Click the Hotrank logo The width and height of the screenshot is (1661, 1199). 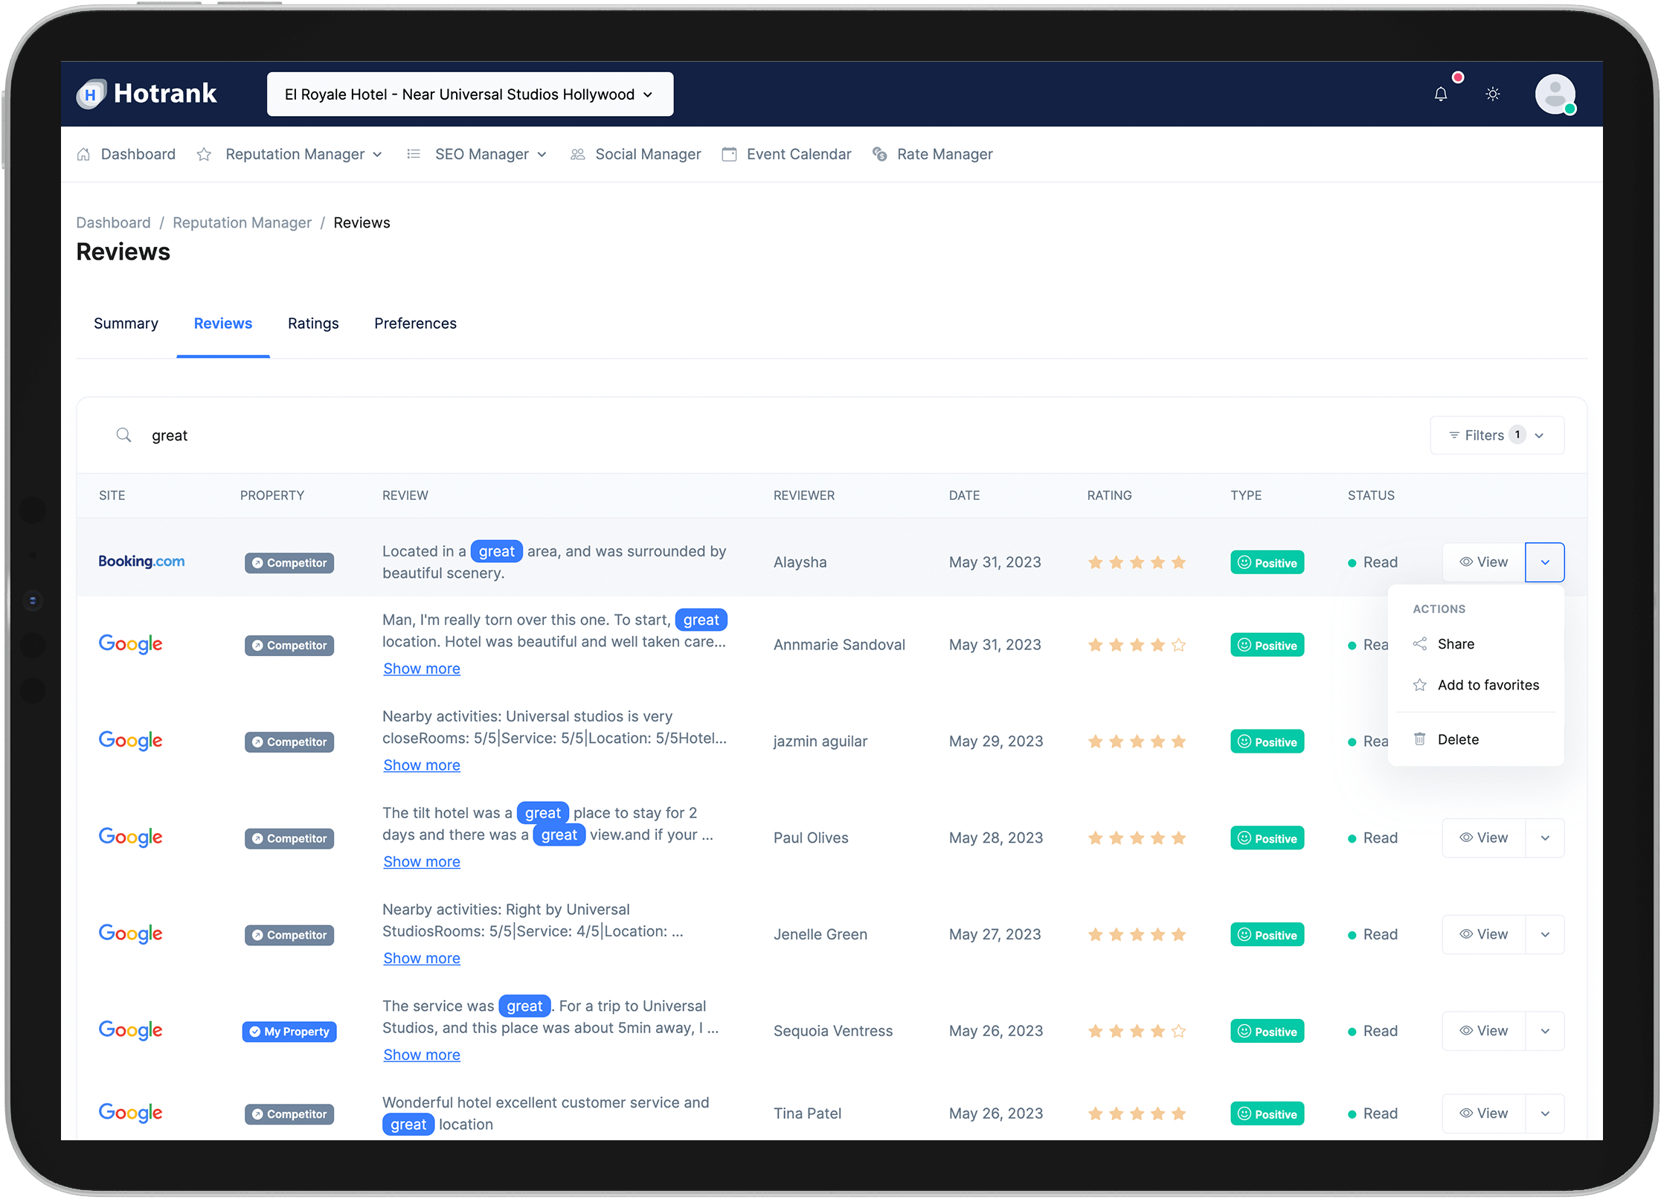coord(147,94)
